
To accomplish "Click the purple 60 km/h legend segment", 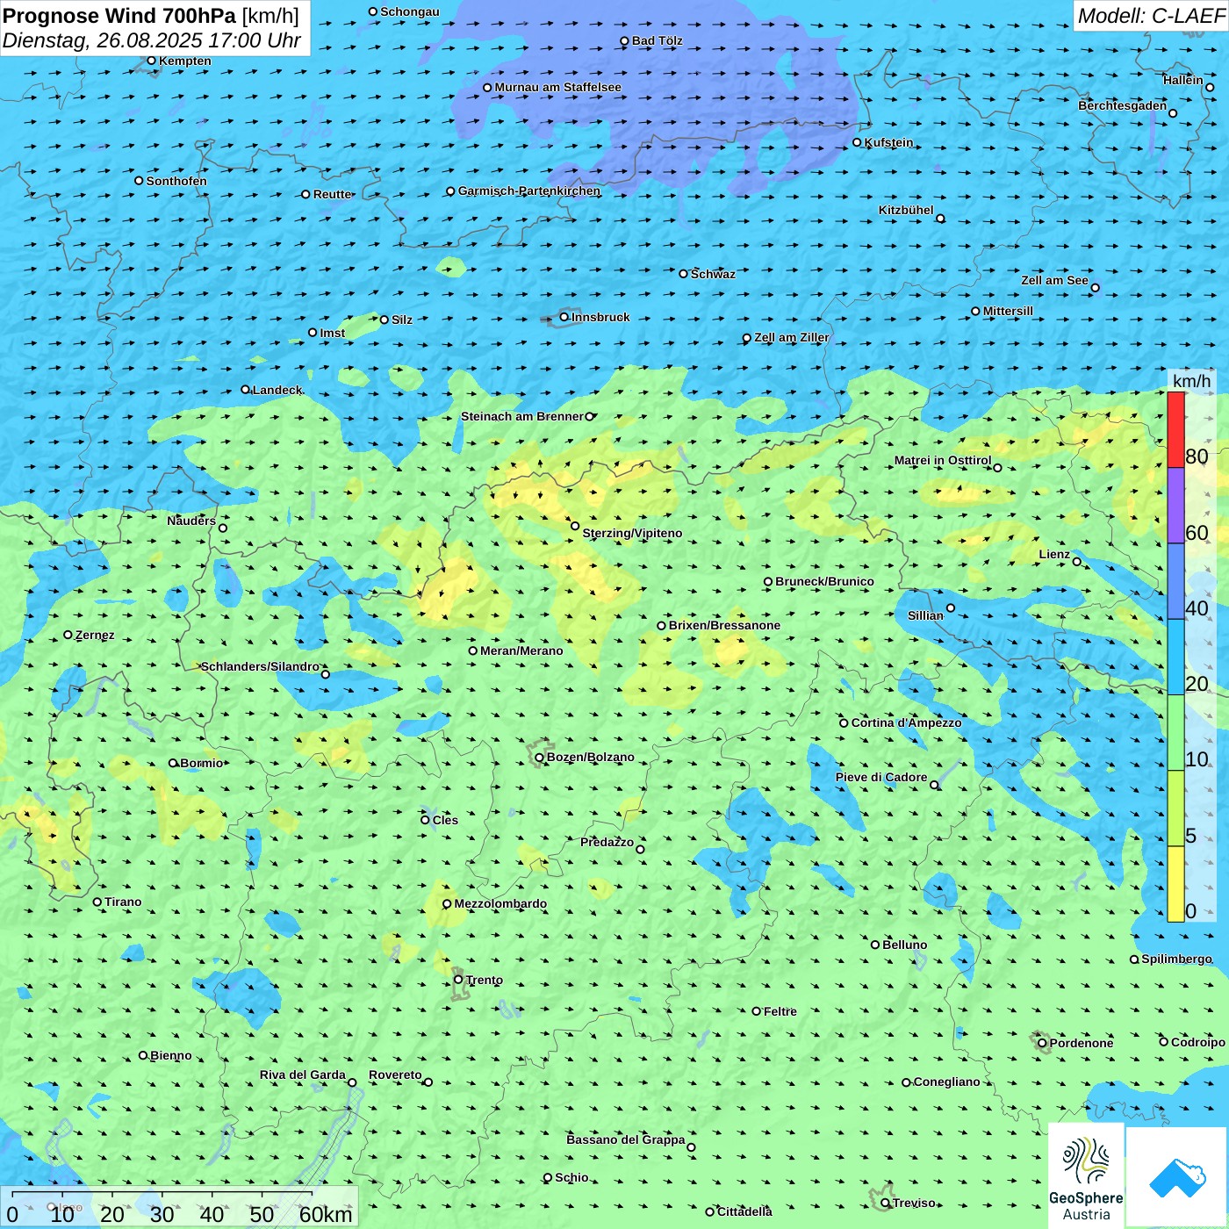I will coord(1175,506).
